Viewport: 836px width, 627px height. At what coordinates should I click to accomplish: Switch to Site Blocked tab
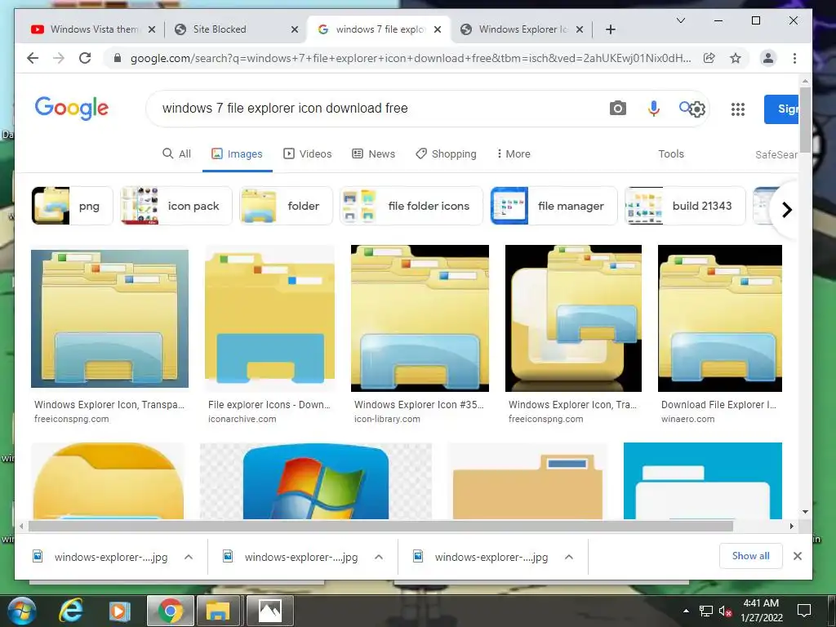(x=234, y=30)
